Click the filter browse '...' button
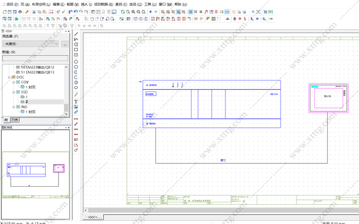The image size is (359, 224). pos(65,44)
